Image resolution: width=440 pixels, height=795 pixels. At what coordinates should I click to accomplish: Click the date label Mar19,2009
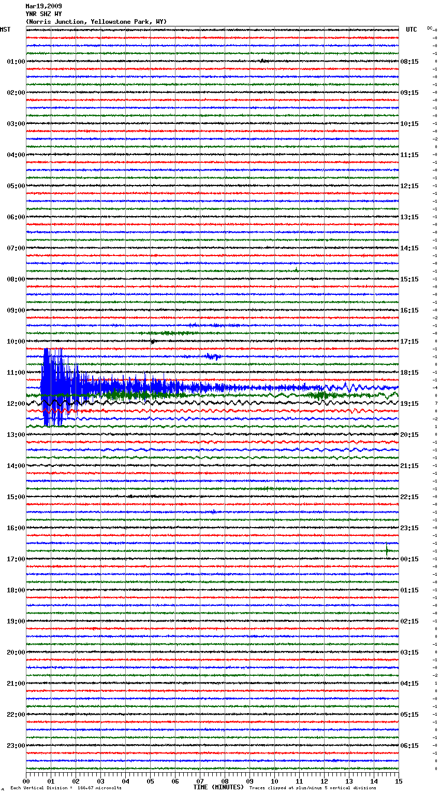[43, 6]
